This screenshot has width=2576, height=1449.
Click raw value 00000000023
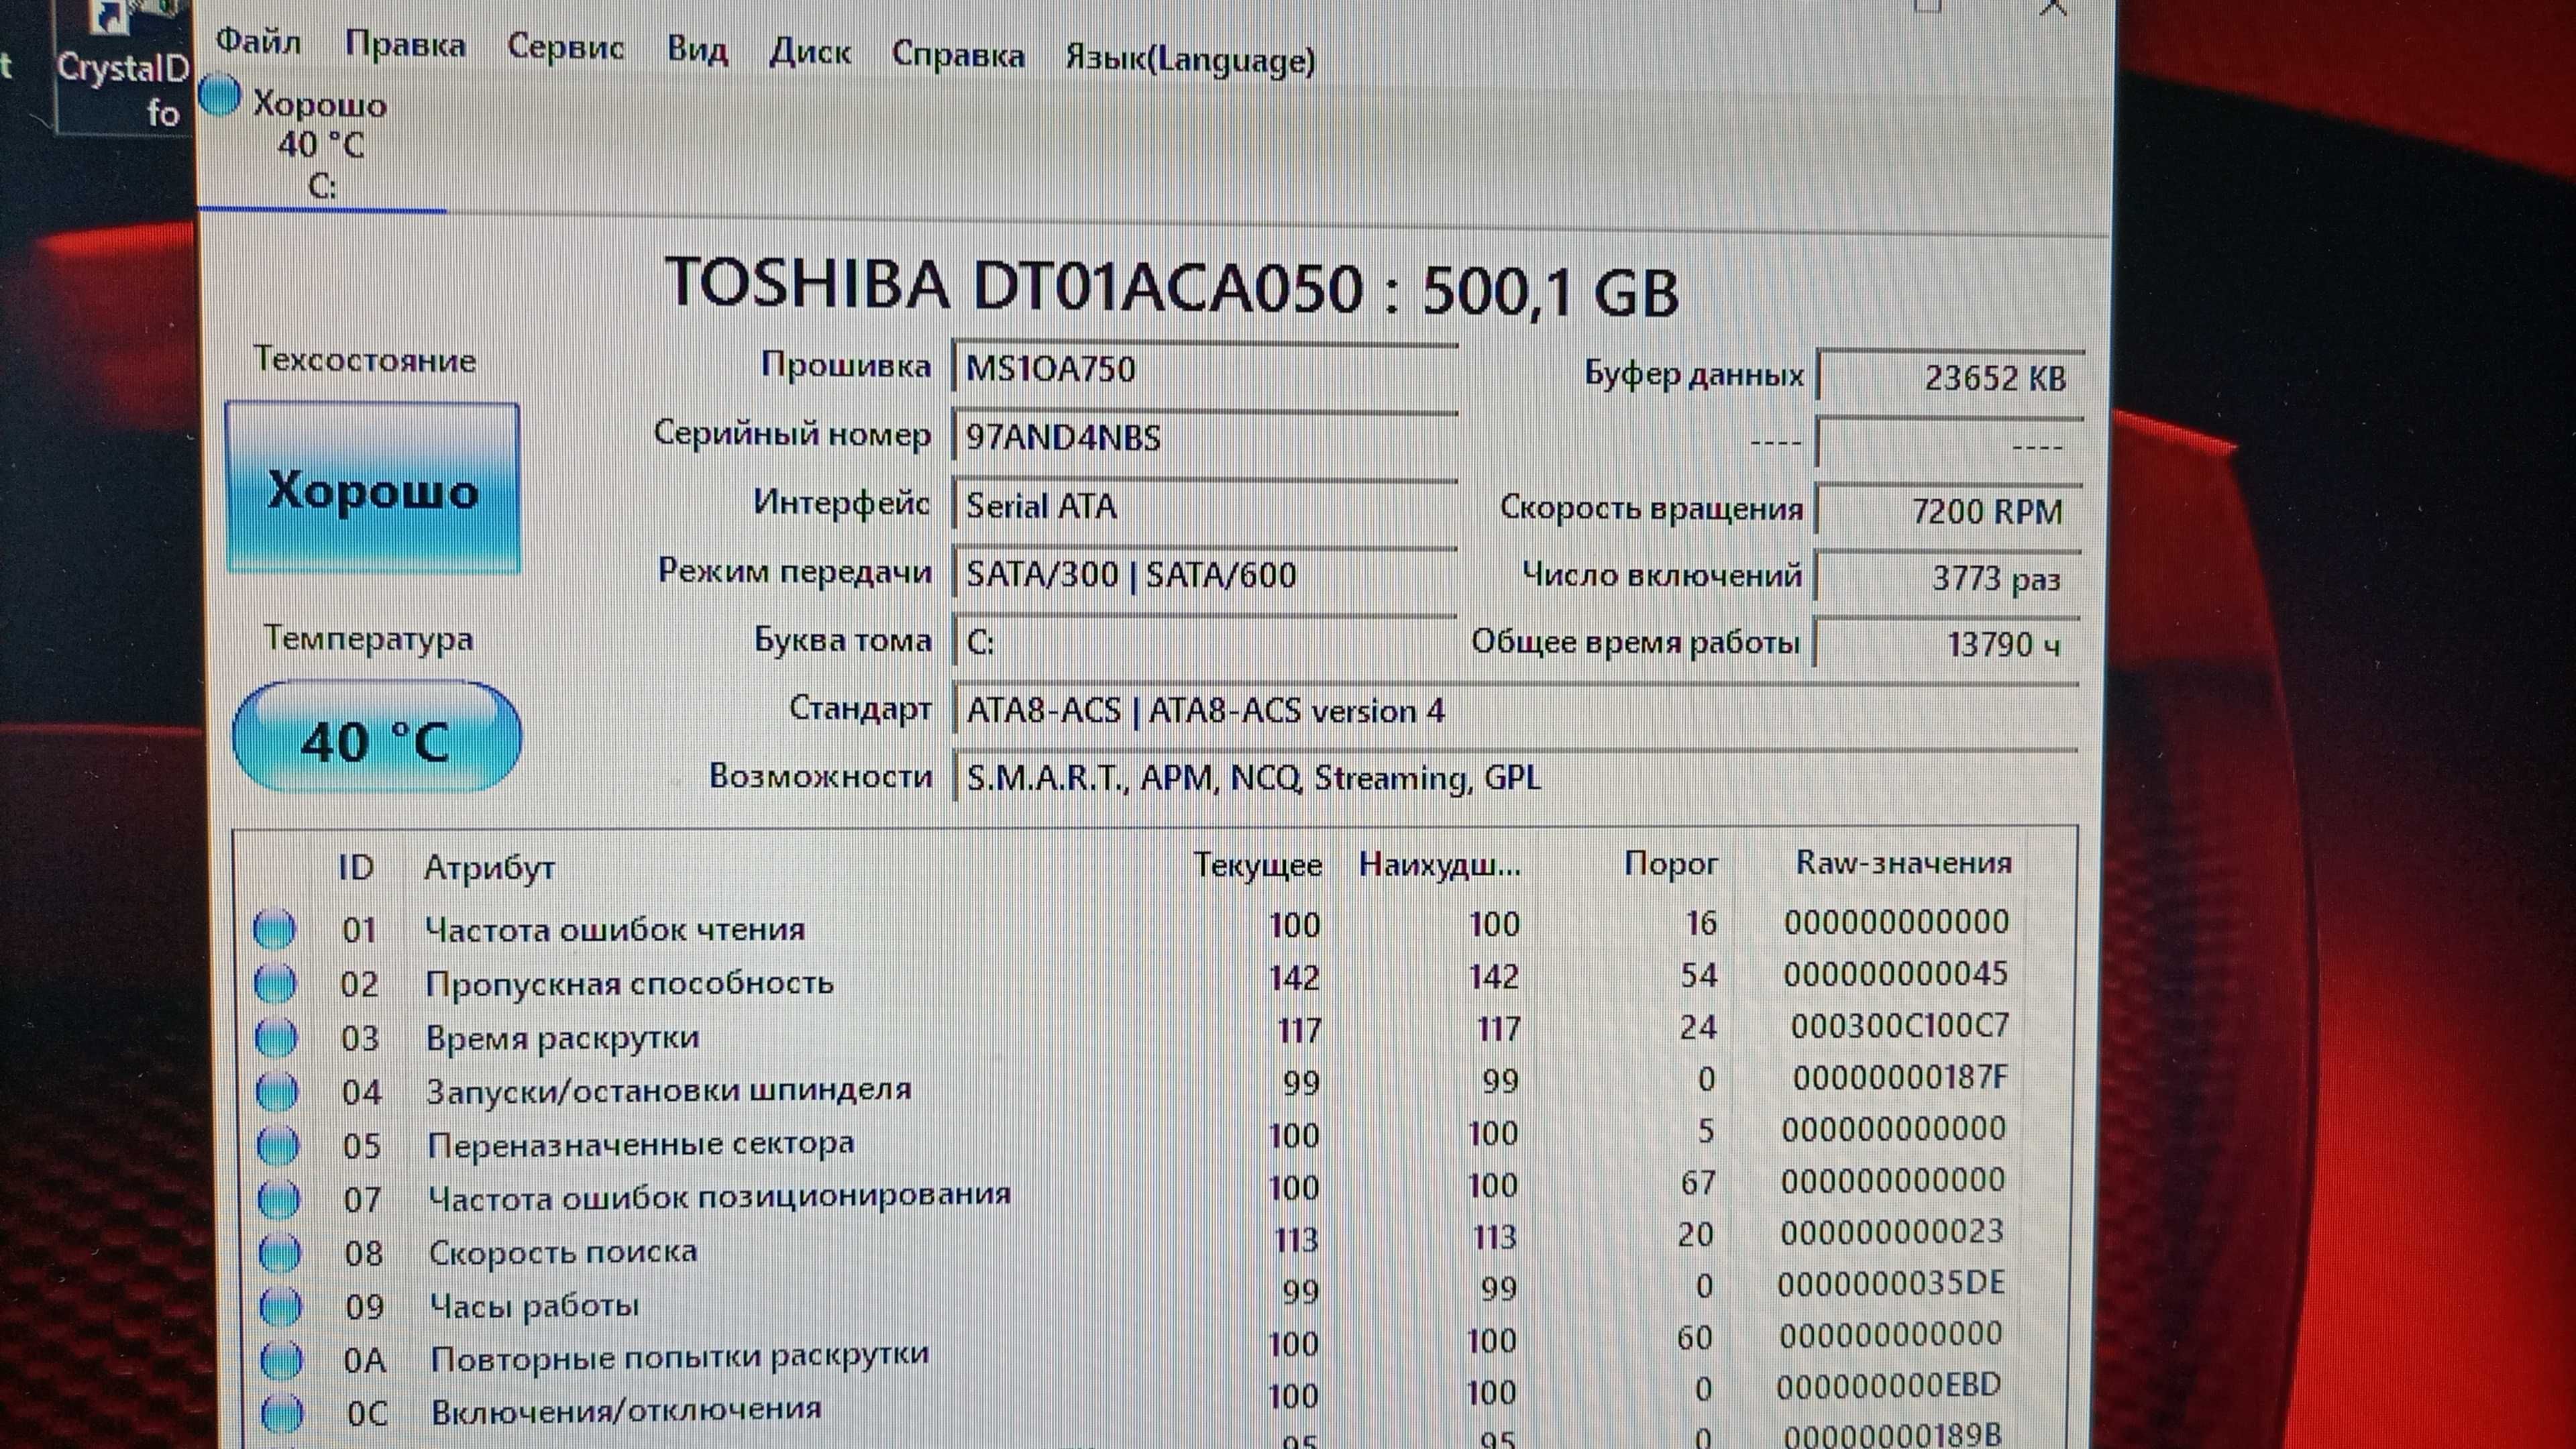1892,1231
